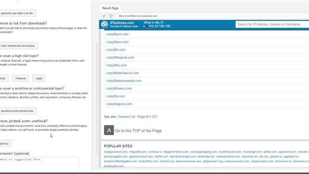Viewport: 309px width, 174px height.
Task: Open 244442.xyz popular site link
Action: (167, 161)
